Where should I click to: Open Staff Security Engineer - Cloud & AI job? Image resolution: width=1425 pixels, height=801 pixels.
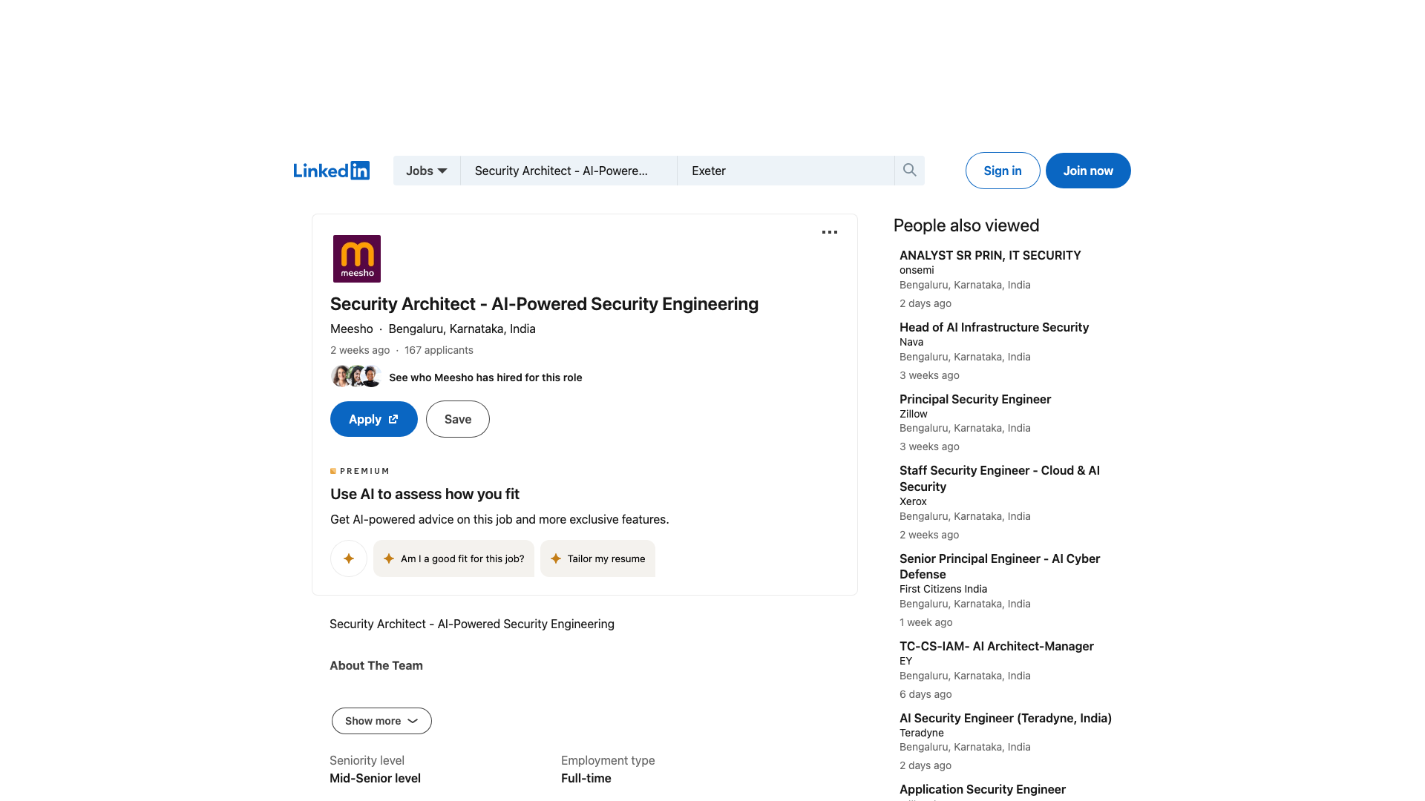[x=1000, y=478]
